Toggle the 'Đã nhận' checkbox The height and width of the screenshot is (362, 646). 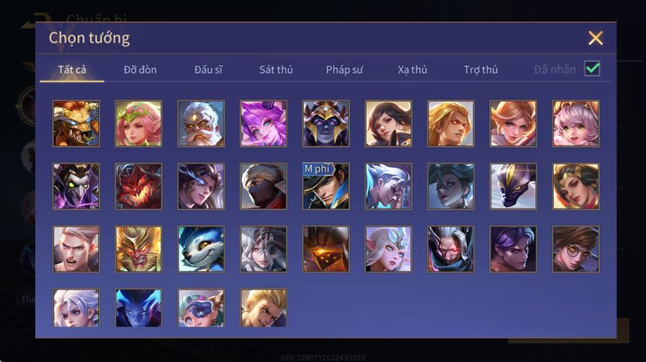pos(592,69)
